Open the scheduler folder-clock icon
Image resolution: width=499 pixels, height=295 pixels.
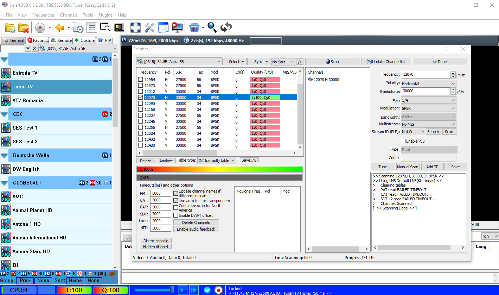(x=78, y=27)
